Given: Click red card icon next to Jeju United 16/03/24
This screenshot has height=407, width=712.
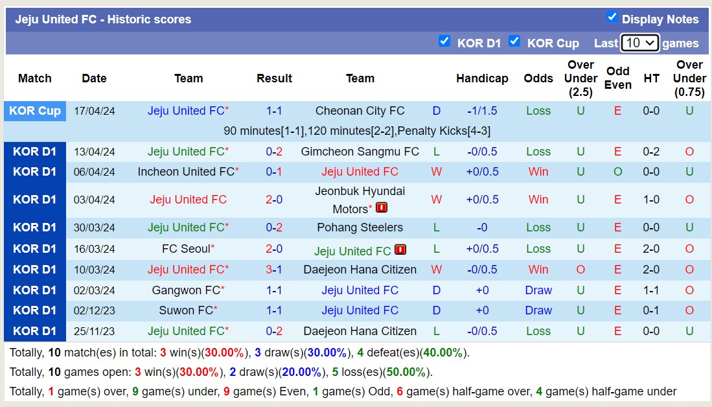Looking at the screenshot, I should (400, 250).
